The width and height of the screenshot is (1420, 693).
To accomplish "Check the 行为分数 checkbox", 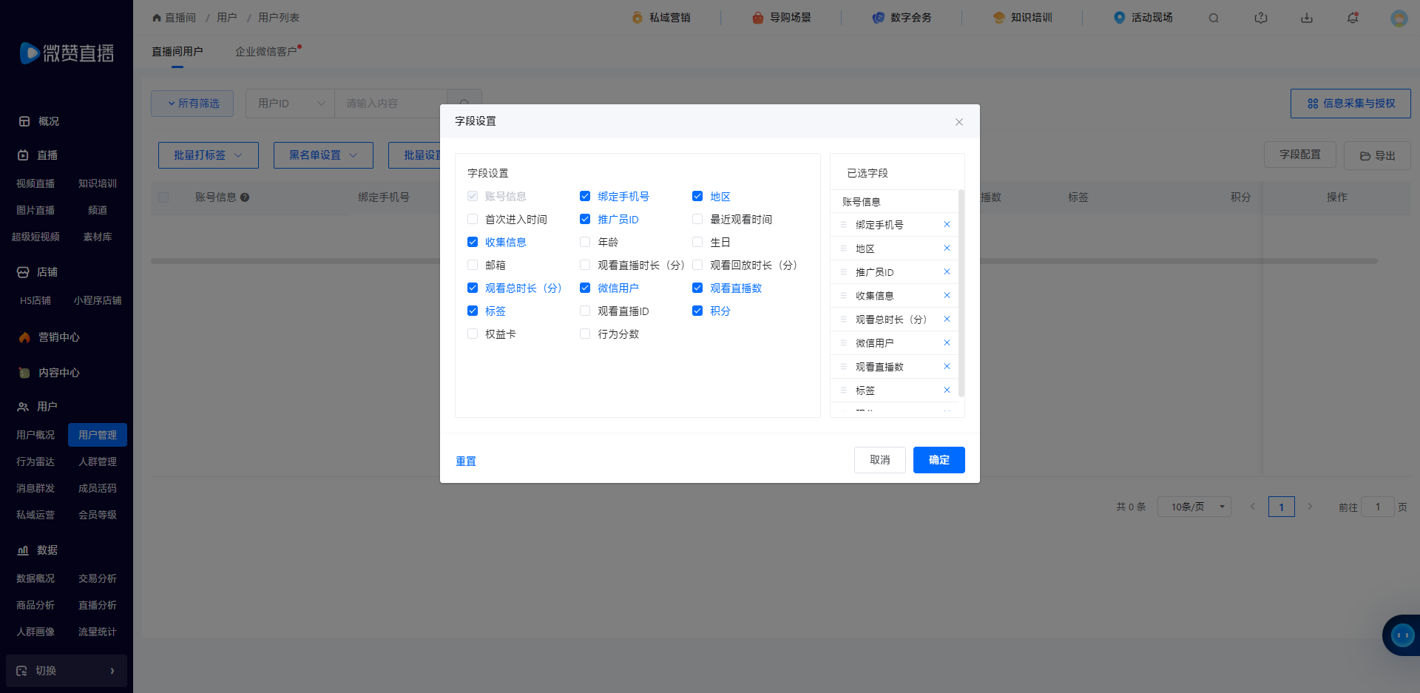I will click(585, 334).
